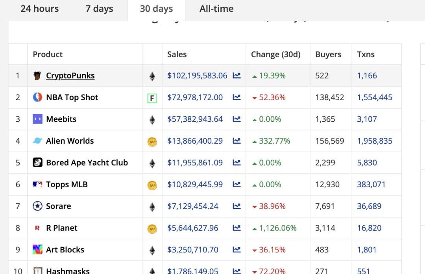Click the Txns column header
Viewport: 425px width, 274px height.
366,54
